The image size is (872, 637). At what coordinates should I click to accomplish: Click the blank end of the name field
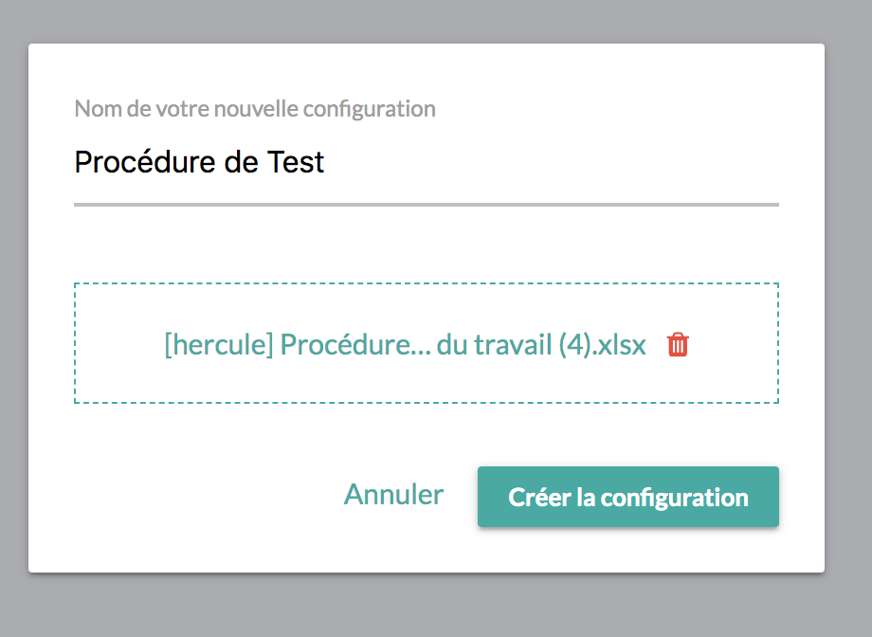[616, 163]
